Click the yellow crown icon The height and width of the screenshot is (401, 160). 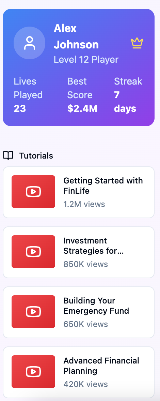tap(137, 43)
